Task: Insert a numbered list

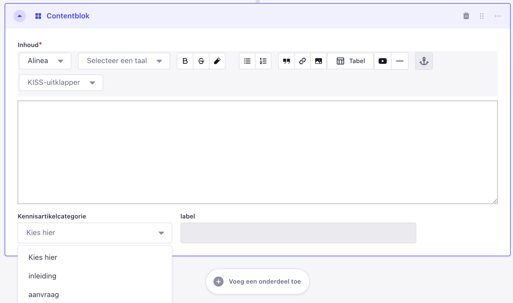Action: [x=263, y=61]
